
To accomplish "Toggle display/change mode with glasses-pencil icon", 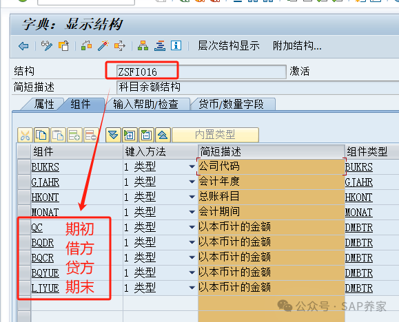I will [x=47, y=46].
